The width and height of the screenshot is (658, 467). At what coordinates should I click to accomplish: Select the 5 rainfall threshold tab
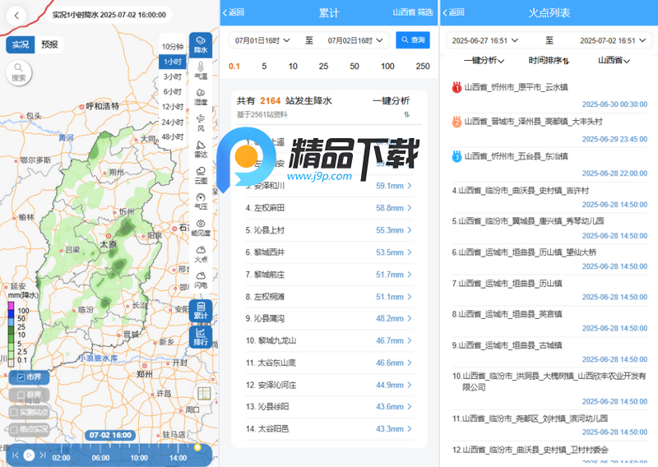264,67
